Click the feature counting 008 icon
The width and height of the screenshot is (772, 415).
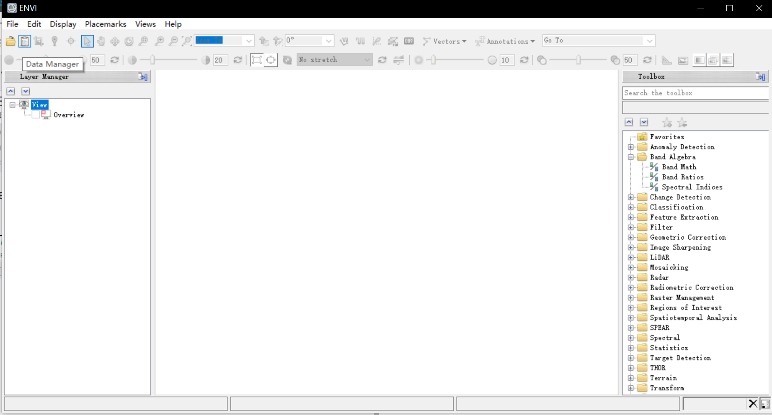tap(409, 41)
